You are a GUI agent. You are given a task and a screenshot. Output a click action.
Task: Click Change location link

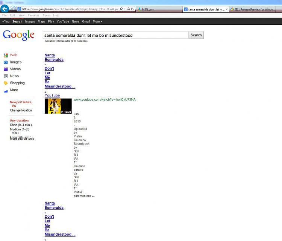(x=21, y=110)
